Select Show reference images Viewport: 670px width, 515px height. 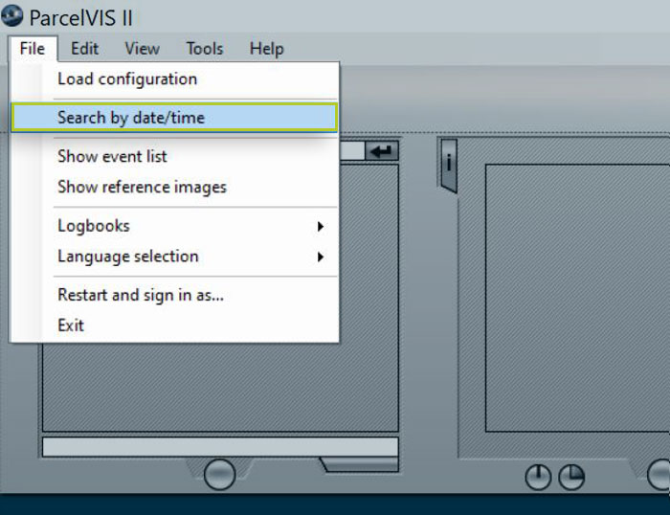click(174, 188)
